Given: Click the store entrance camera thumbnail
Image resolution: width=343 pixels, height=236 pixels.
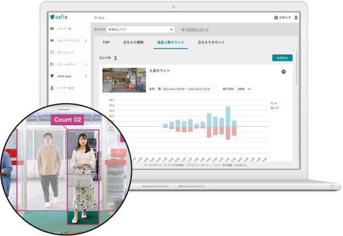Looking at the screenshot, I should [x=124, y=80].
